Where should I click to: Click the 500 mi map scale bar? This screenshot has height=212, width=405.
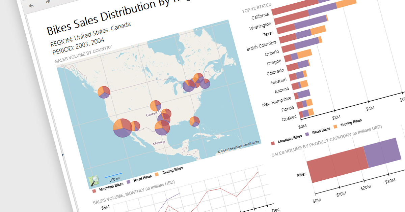(x=113, y=176)
